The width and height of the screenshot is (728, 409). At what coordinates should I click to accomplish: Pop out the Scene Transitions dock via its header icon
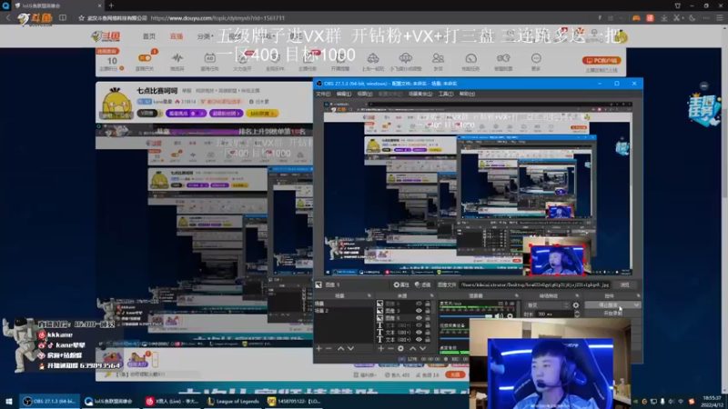[x=577, y=296]
